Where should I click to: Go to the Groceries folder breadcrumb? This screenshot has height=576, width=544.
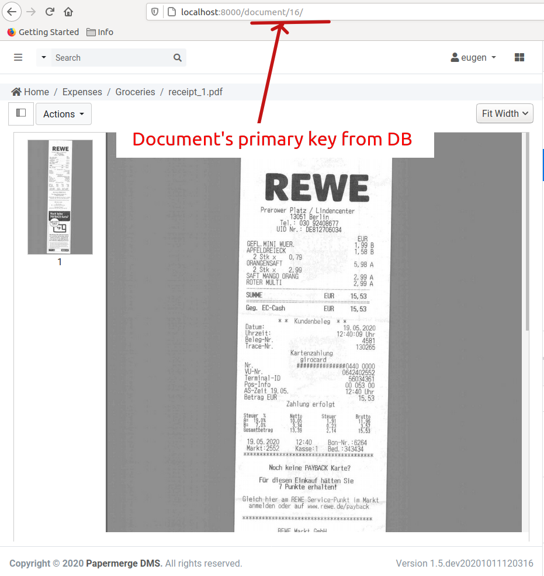(x=135, y=92)
